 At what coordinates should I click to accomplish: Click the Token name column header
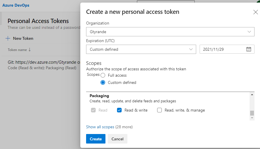coord(17,50)
